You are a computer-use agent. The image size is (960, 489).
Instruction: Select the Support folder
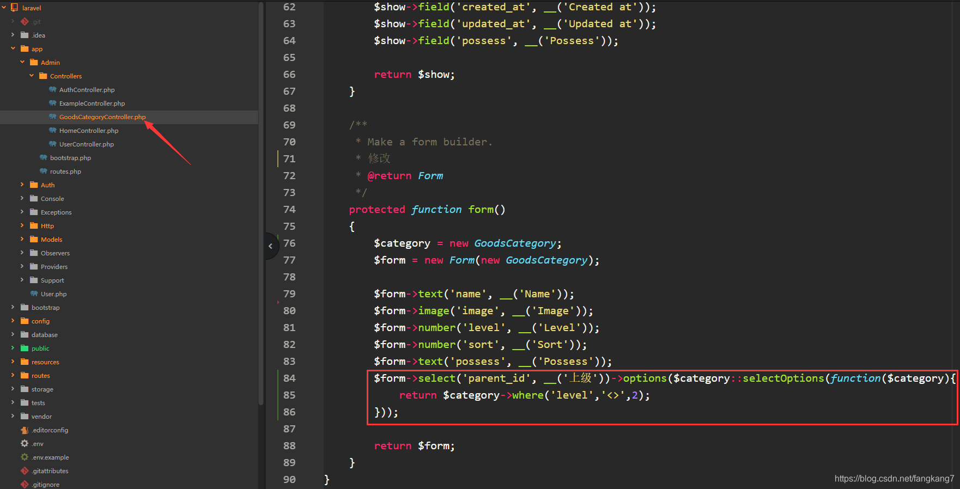point(52,280)
